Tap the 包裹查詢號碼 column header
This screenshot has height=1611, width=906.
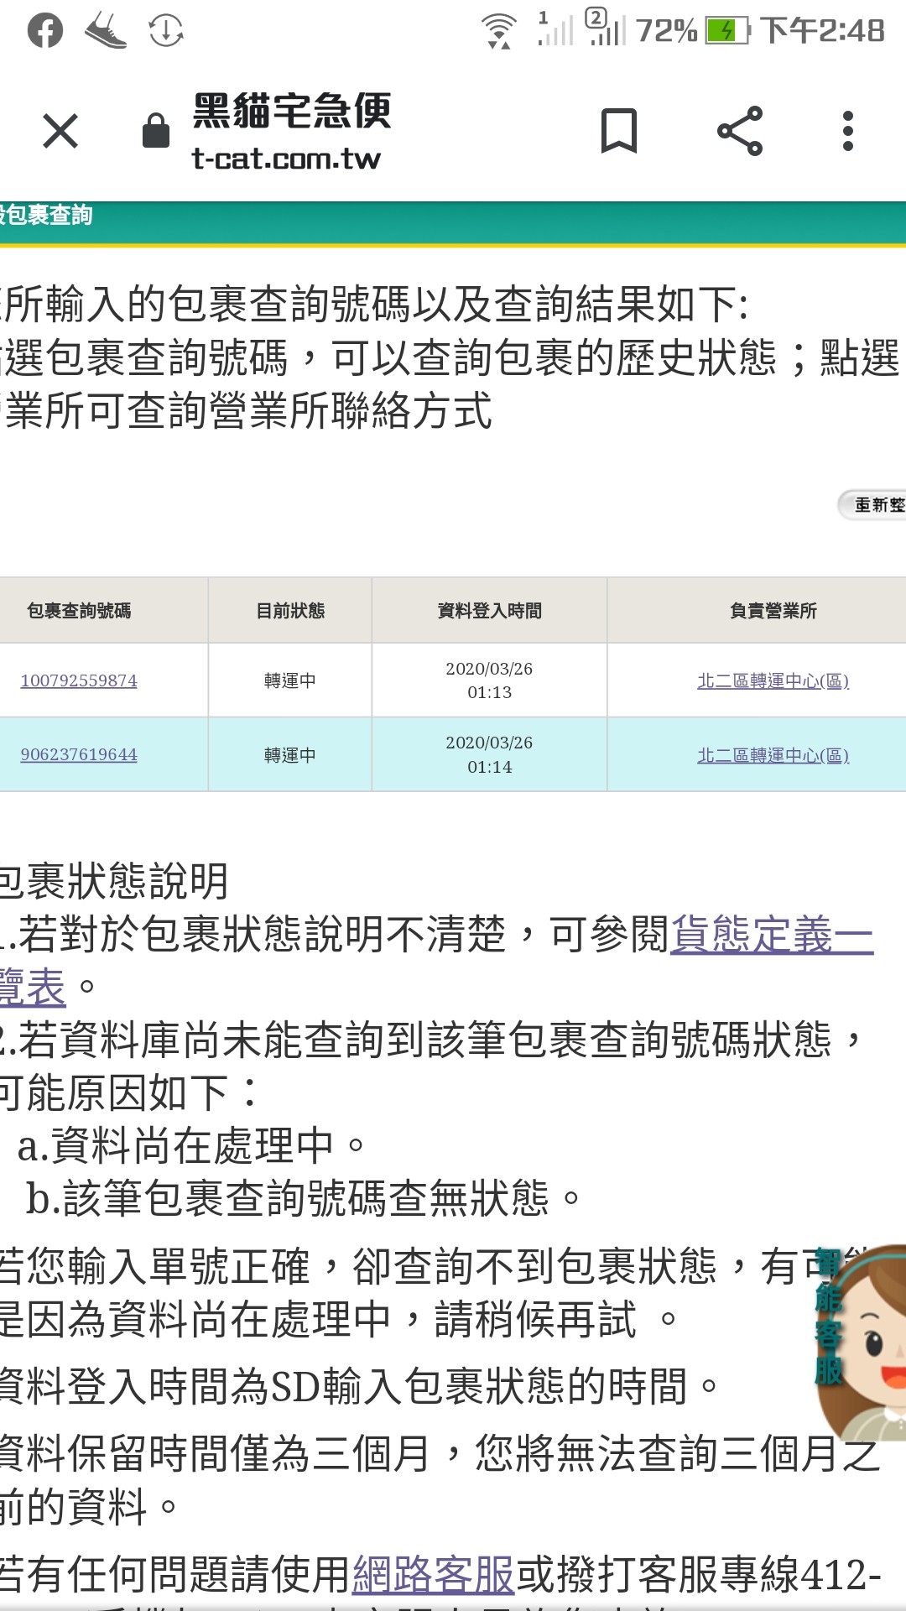(79, 611)
